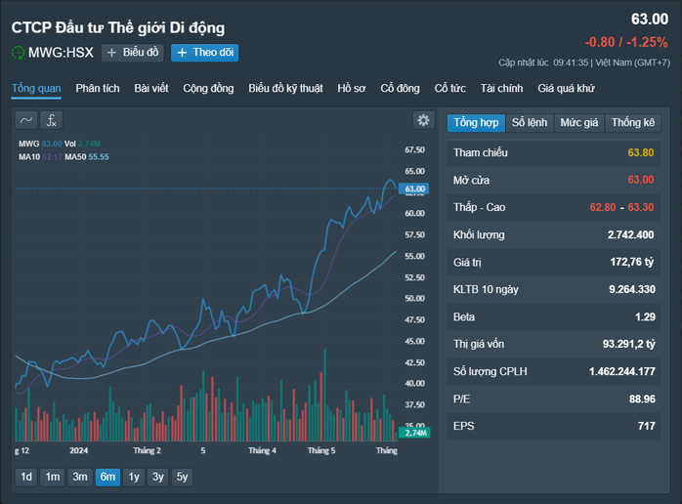This screenshot has height=504, width=682.
Task: Set chart range to 1m
Action: coord(53,477)
